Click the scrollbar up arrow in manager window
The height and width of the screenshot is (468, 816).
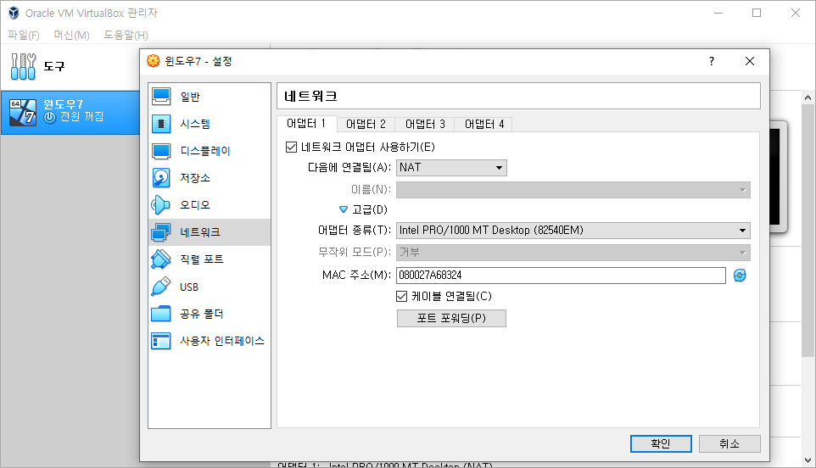[x=808, y=97]
